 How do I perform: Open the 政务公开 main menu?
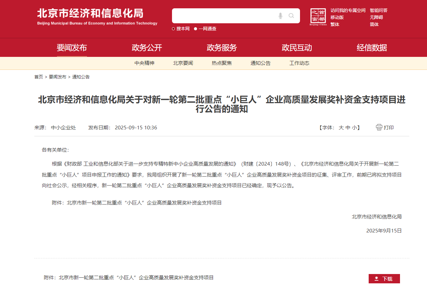[x=147, y=48]
